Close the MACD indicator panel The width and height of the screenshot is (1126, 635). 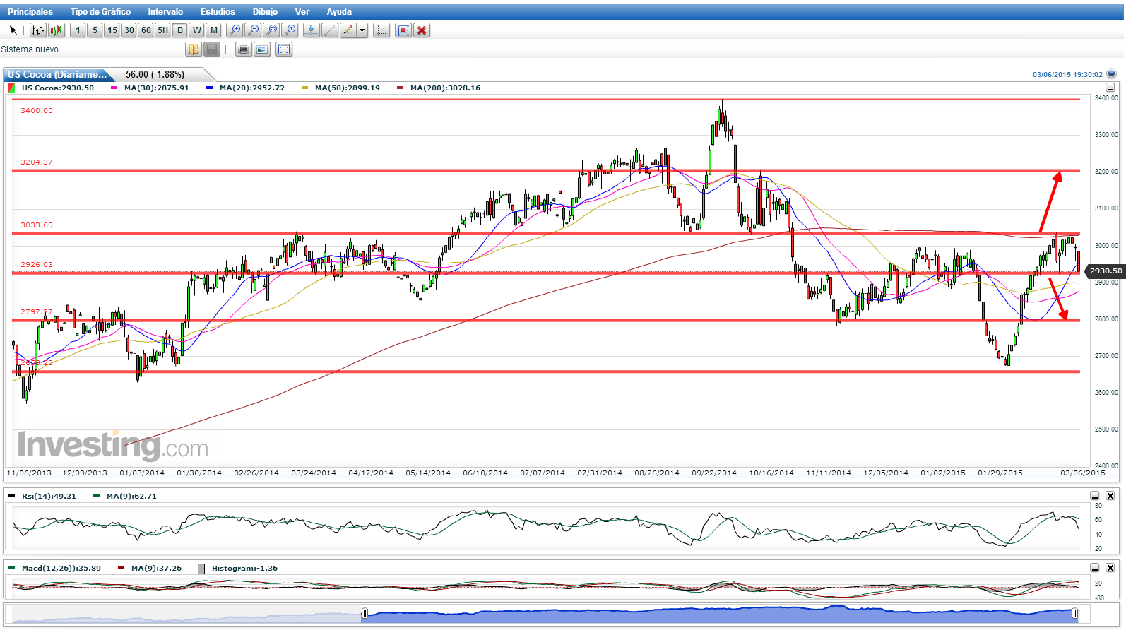[x=1110, y=568]
